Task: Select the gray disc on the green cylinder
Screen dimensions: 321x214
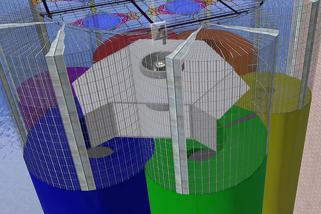Action: (x=202, y=155)
